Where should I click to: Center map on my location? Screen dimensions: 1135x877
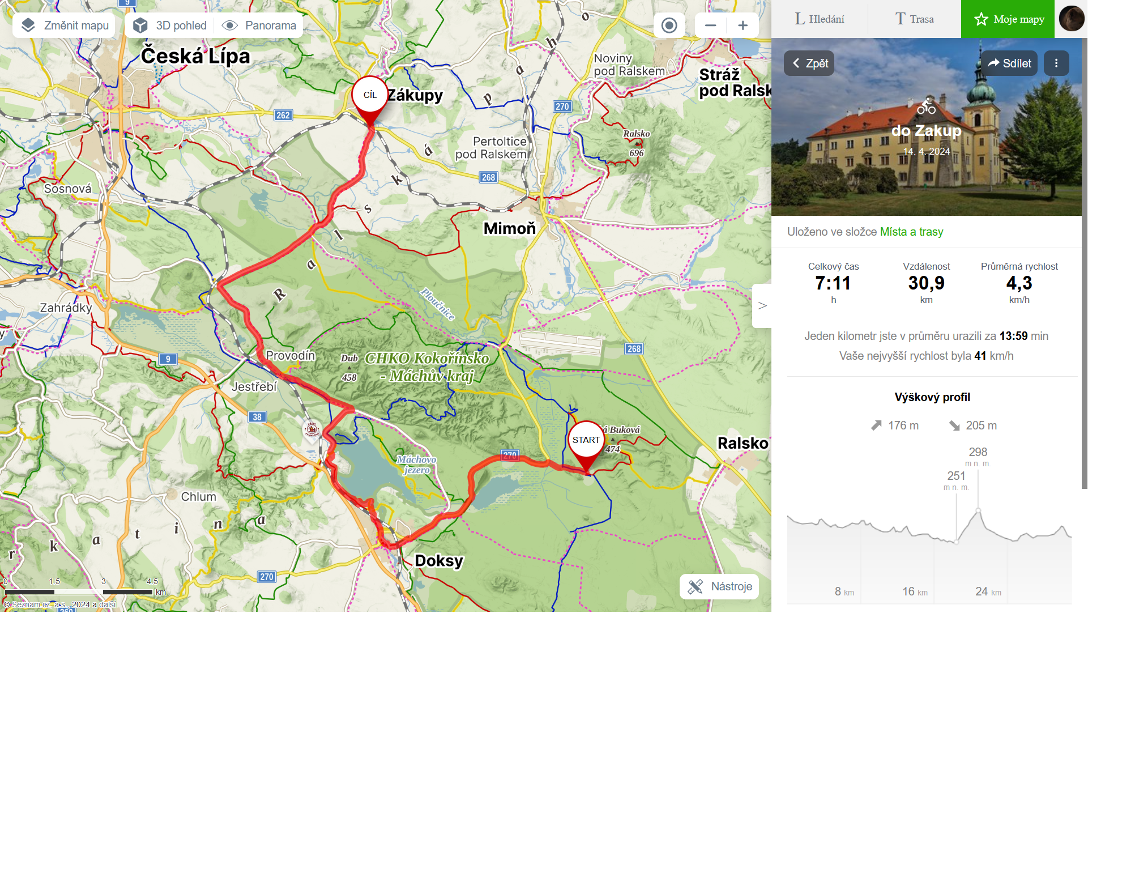tap(669, 25)
